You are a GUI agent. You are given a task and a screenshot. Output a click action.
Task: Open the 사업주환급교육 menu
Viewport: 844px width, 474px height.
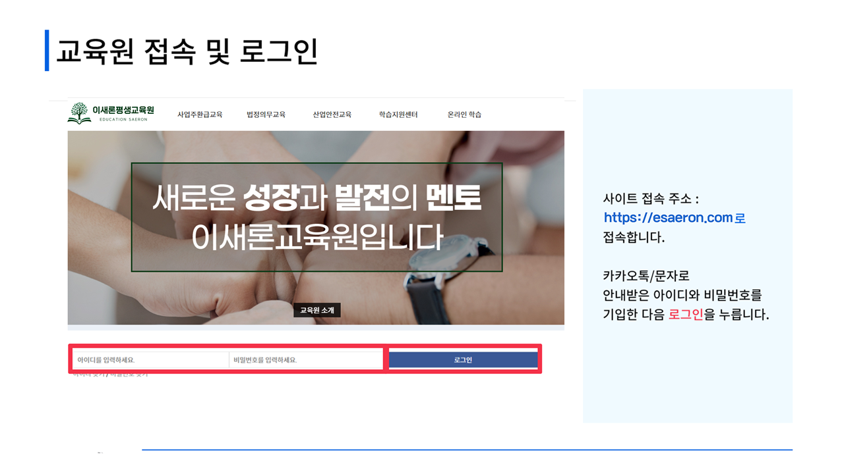[200, 115]
